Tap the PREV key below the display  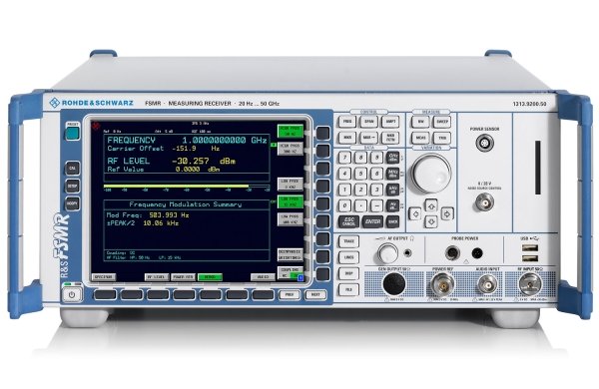tap(290, 294)
